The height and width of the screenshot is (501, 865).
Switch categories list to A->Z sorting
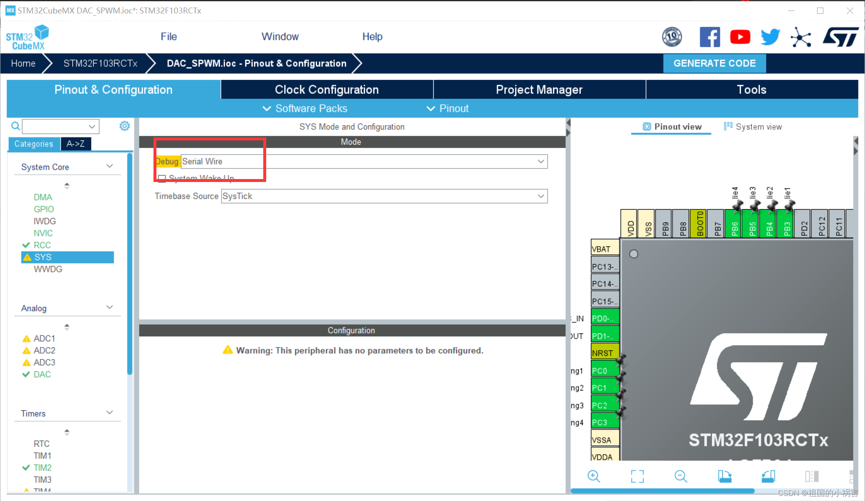point(76,144)
